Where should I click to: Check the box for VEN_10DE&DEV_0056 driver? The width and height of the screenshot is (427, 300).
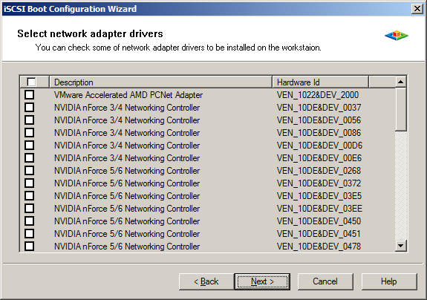tap(30, 120)
